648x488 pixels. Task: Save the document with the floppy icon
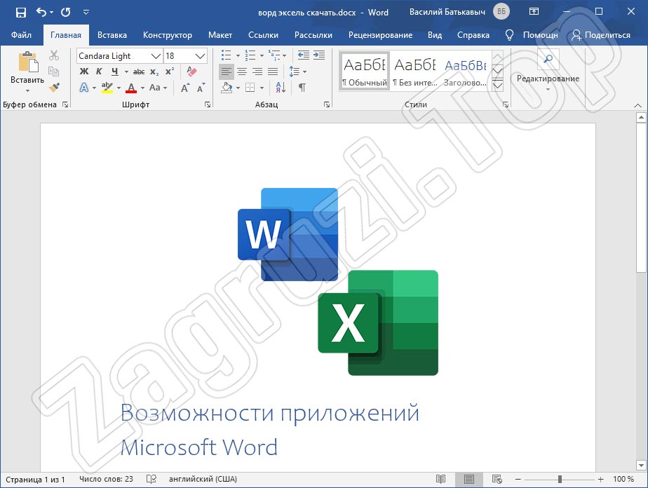20,13
